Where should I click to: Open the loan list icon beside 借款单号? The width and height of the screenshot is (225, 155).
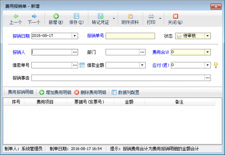(x=82, y=65)
